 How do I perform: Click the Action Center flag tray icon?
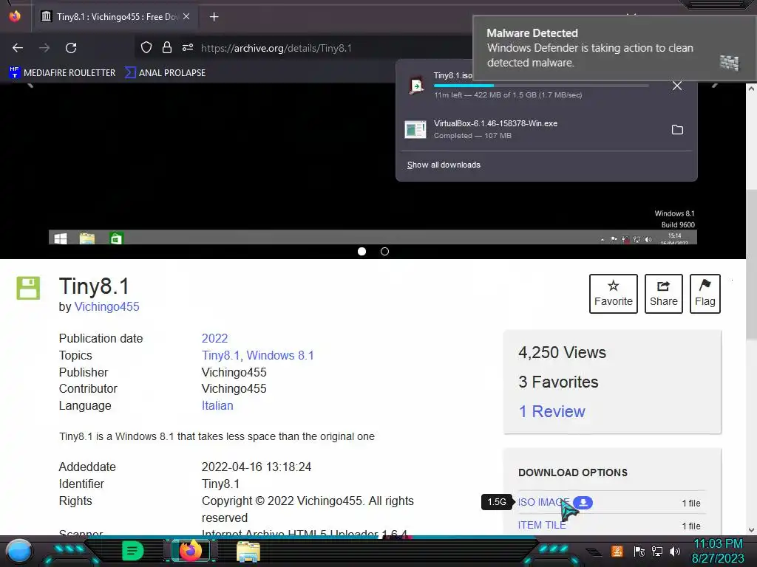(x=639, y=551)
